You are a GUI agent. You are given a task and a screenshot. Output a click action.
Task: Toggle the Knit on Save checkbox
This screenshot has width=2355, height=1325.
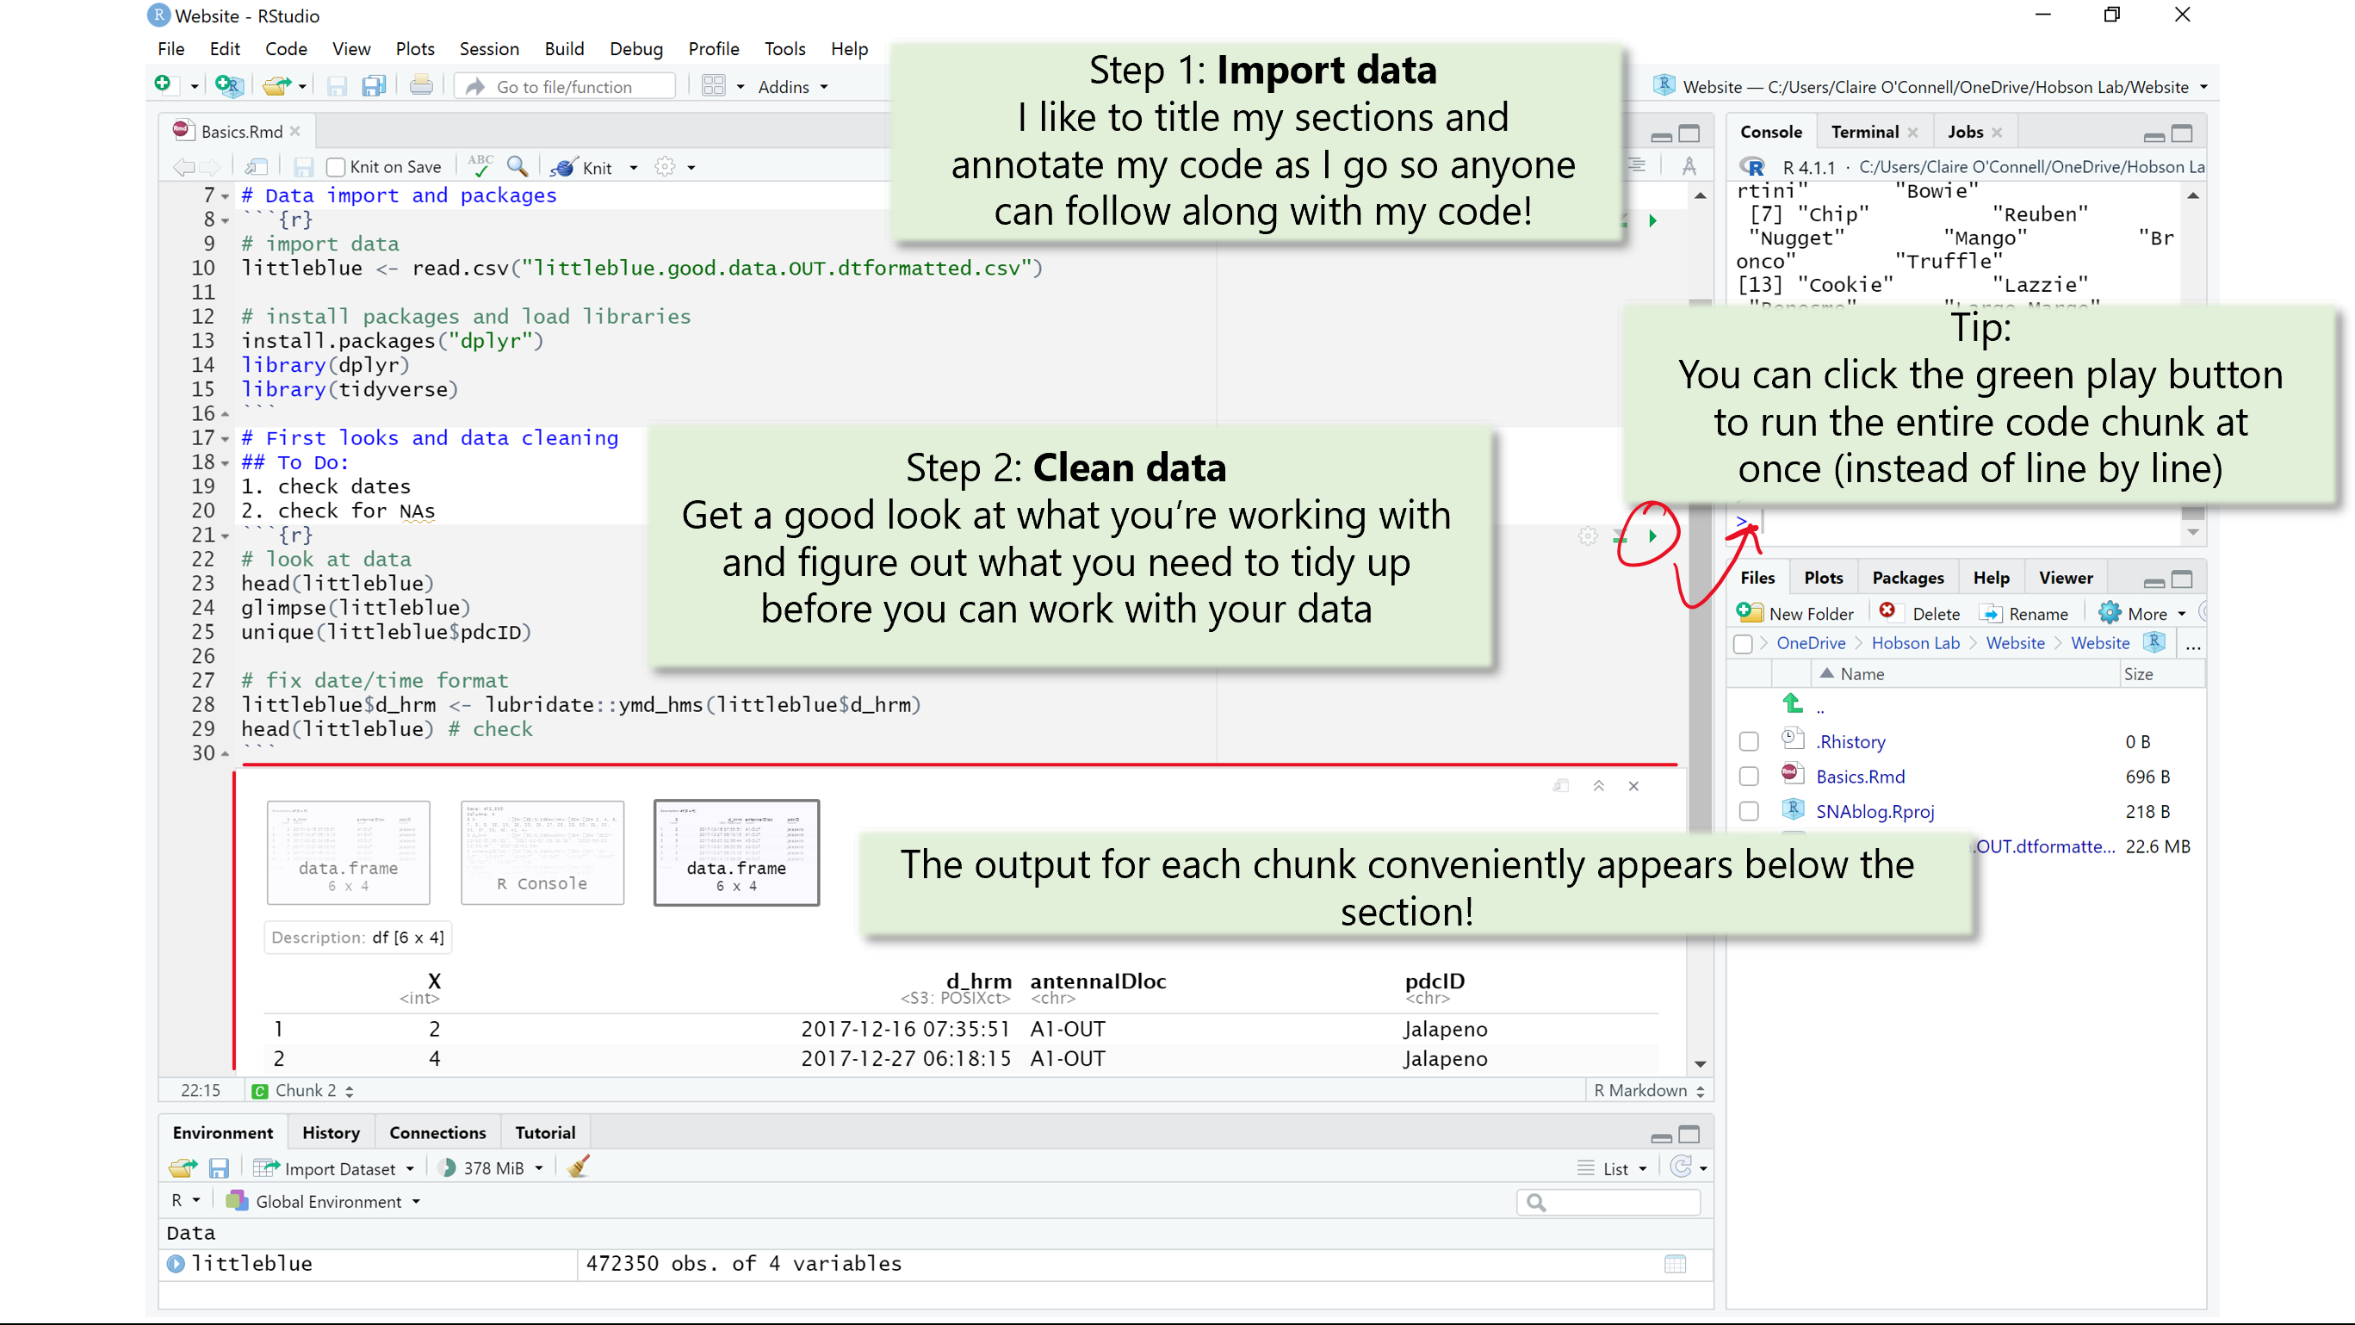tap(336, 167)
